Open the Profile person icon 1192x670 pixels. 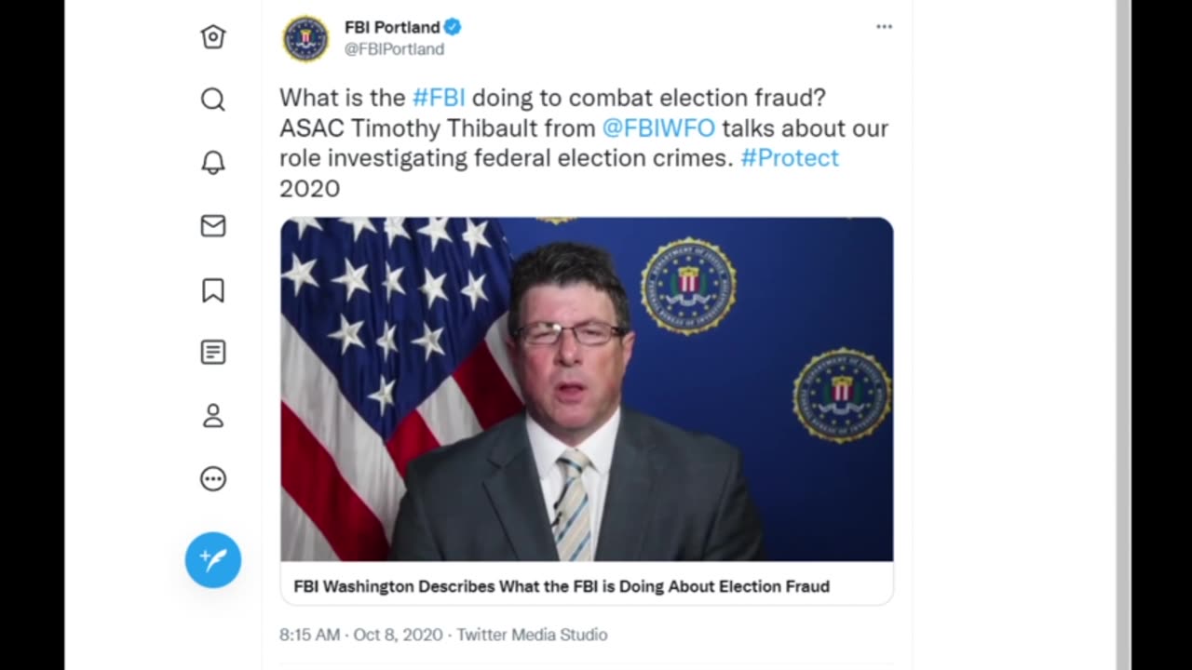213,415
